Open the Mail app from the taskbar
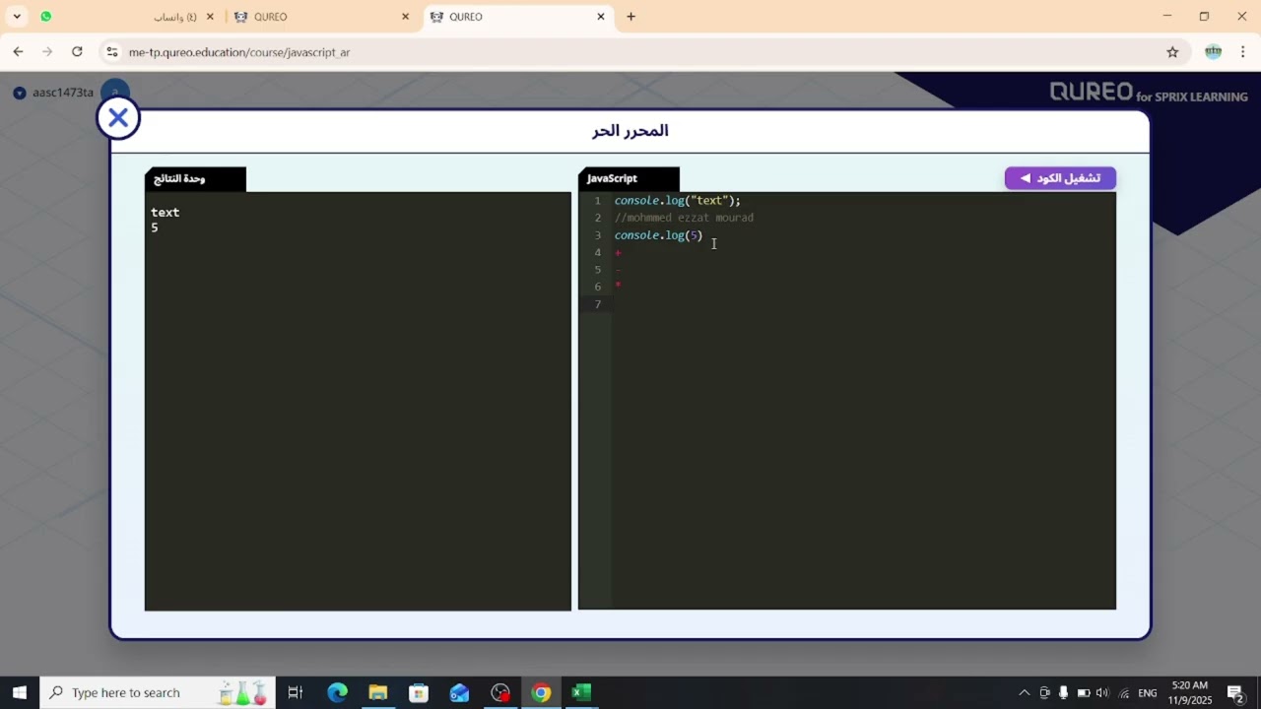The width and height of the screenshot is (1261, 709). (459, 693)
